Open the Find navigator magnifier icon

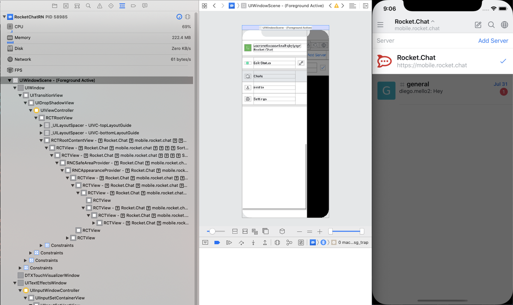pyautogui.click(x=88, y=6)
